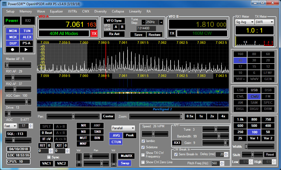The image size is (281, 170).
Task: Toggle the Sidetone checkbox
Action: (143, 147)
